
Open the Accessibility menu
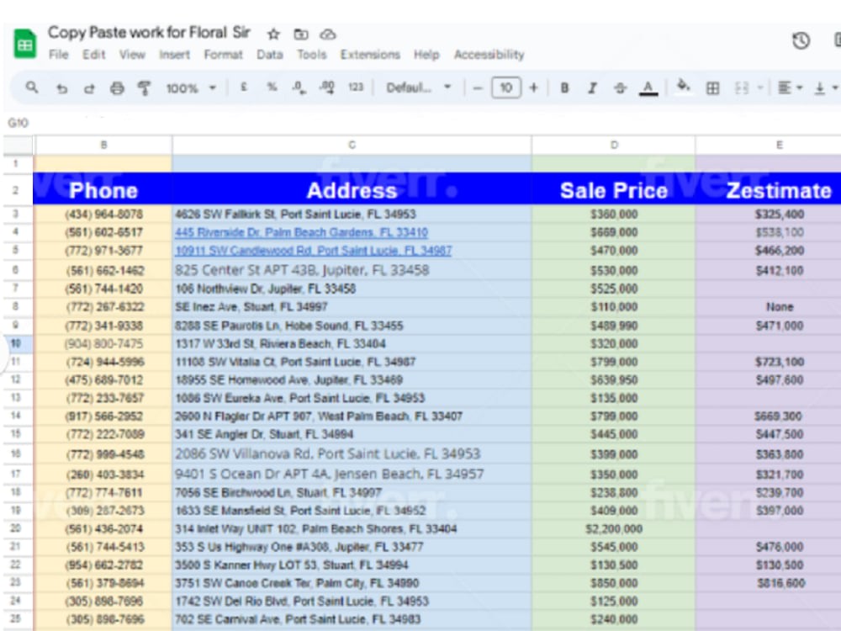[489, 55]
